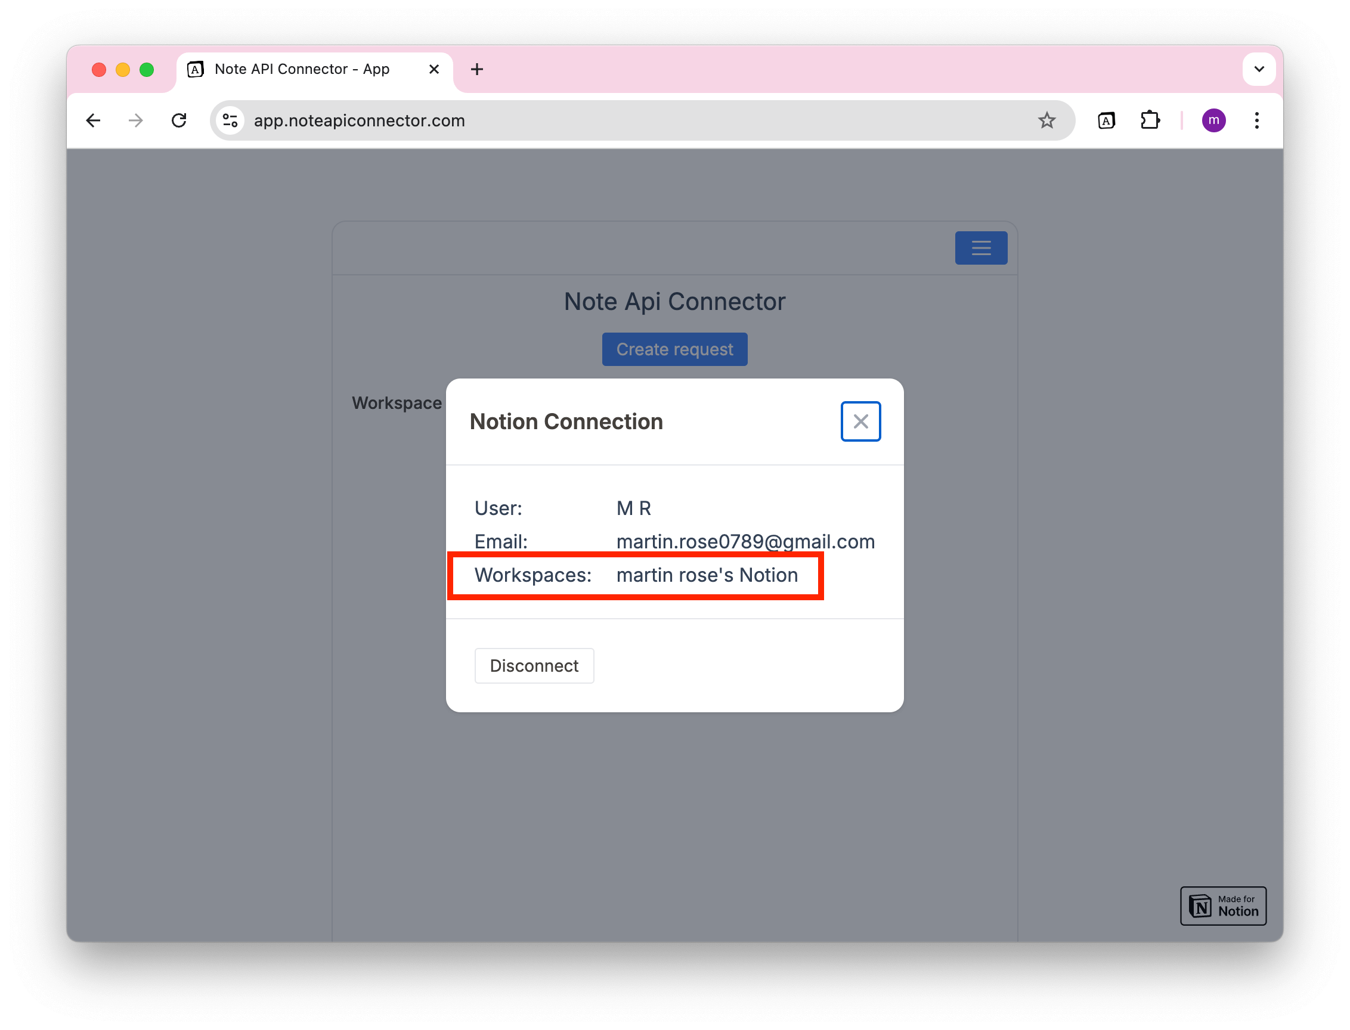This screenshot has width=1350, height=1030.
Task: Open the tab search chevron
Action: coord(1259,69)
